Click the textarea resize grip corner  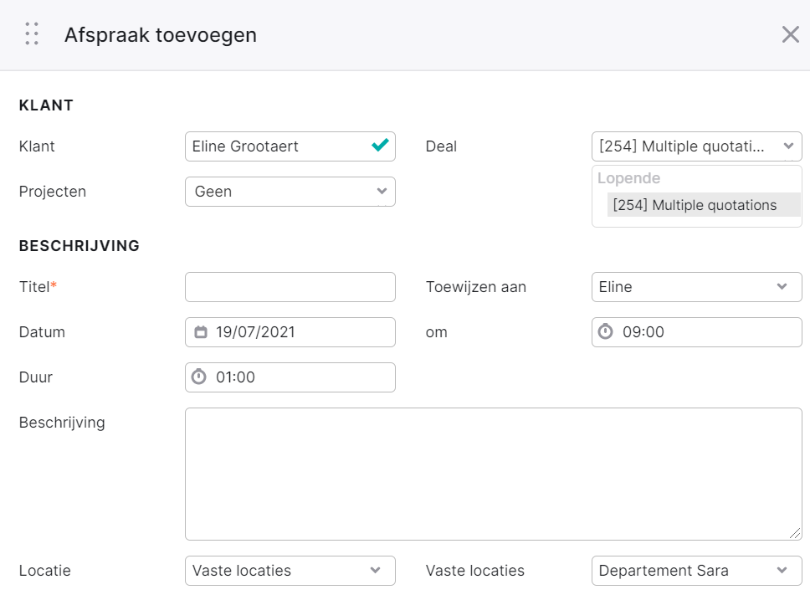795,533
